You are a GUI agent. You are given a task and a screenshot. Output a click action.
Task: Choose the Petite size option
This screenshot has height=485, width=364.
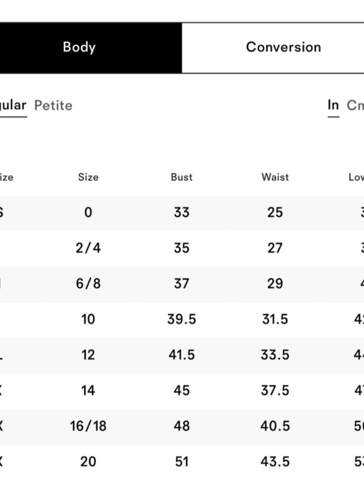54,106
